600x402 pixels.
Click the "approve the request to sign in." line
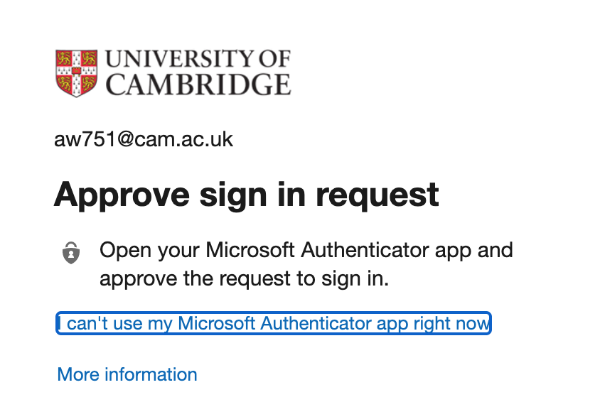(x=244, y=278)
